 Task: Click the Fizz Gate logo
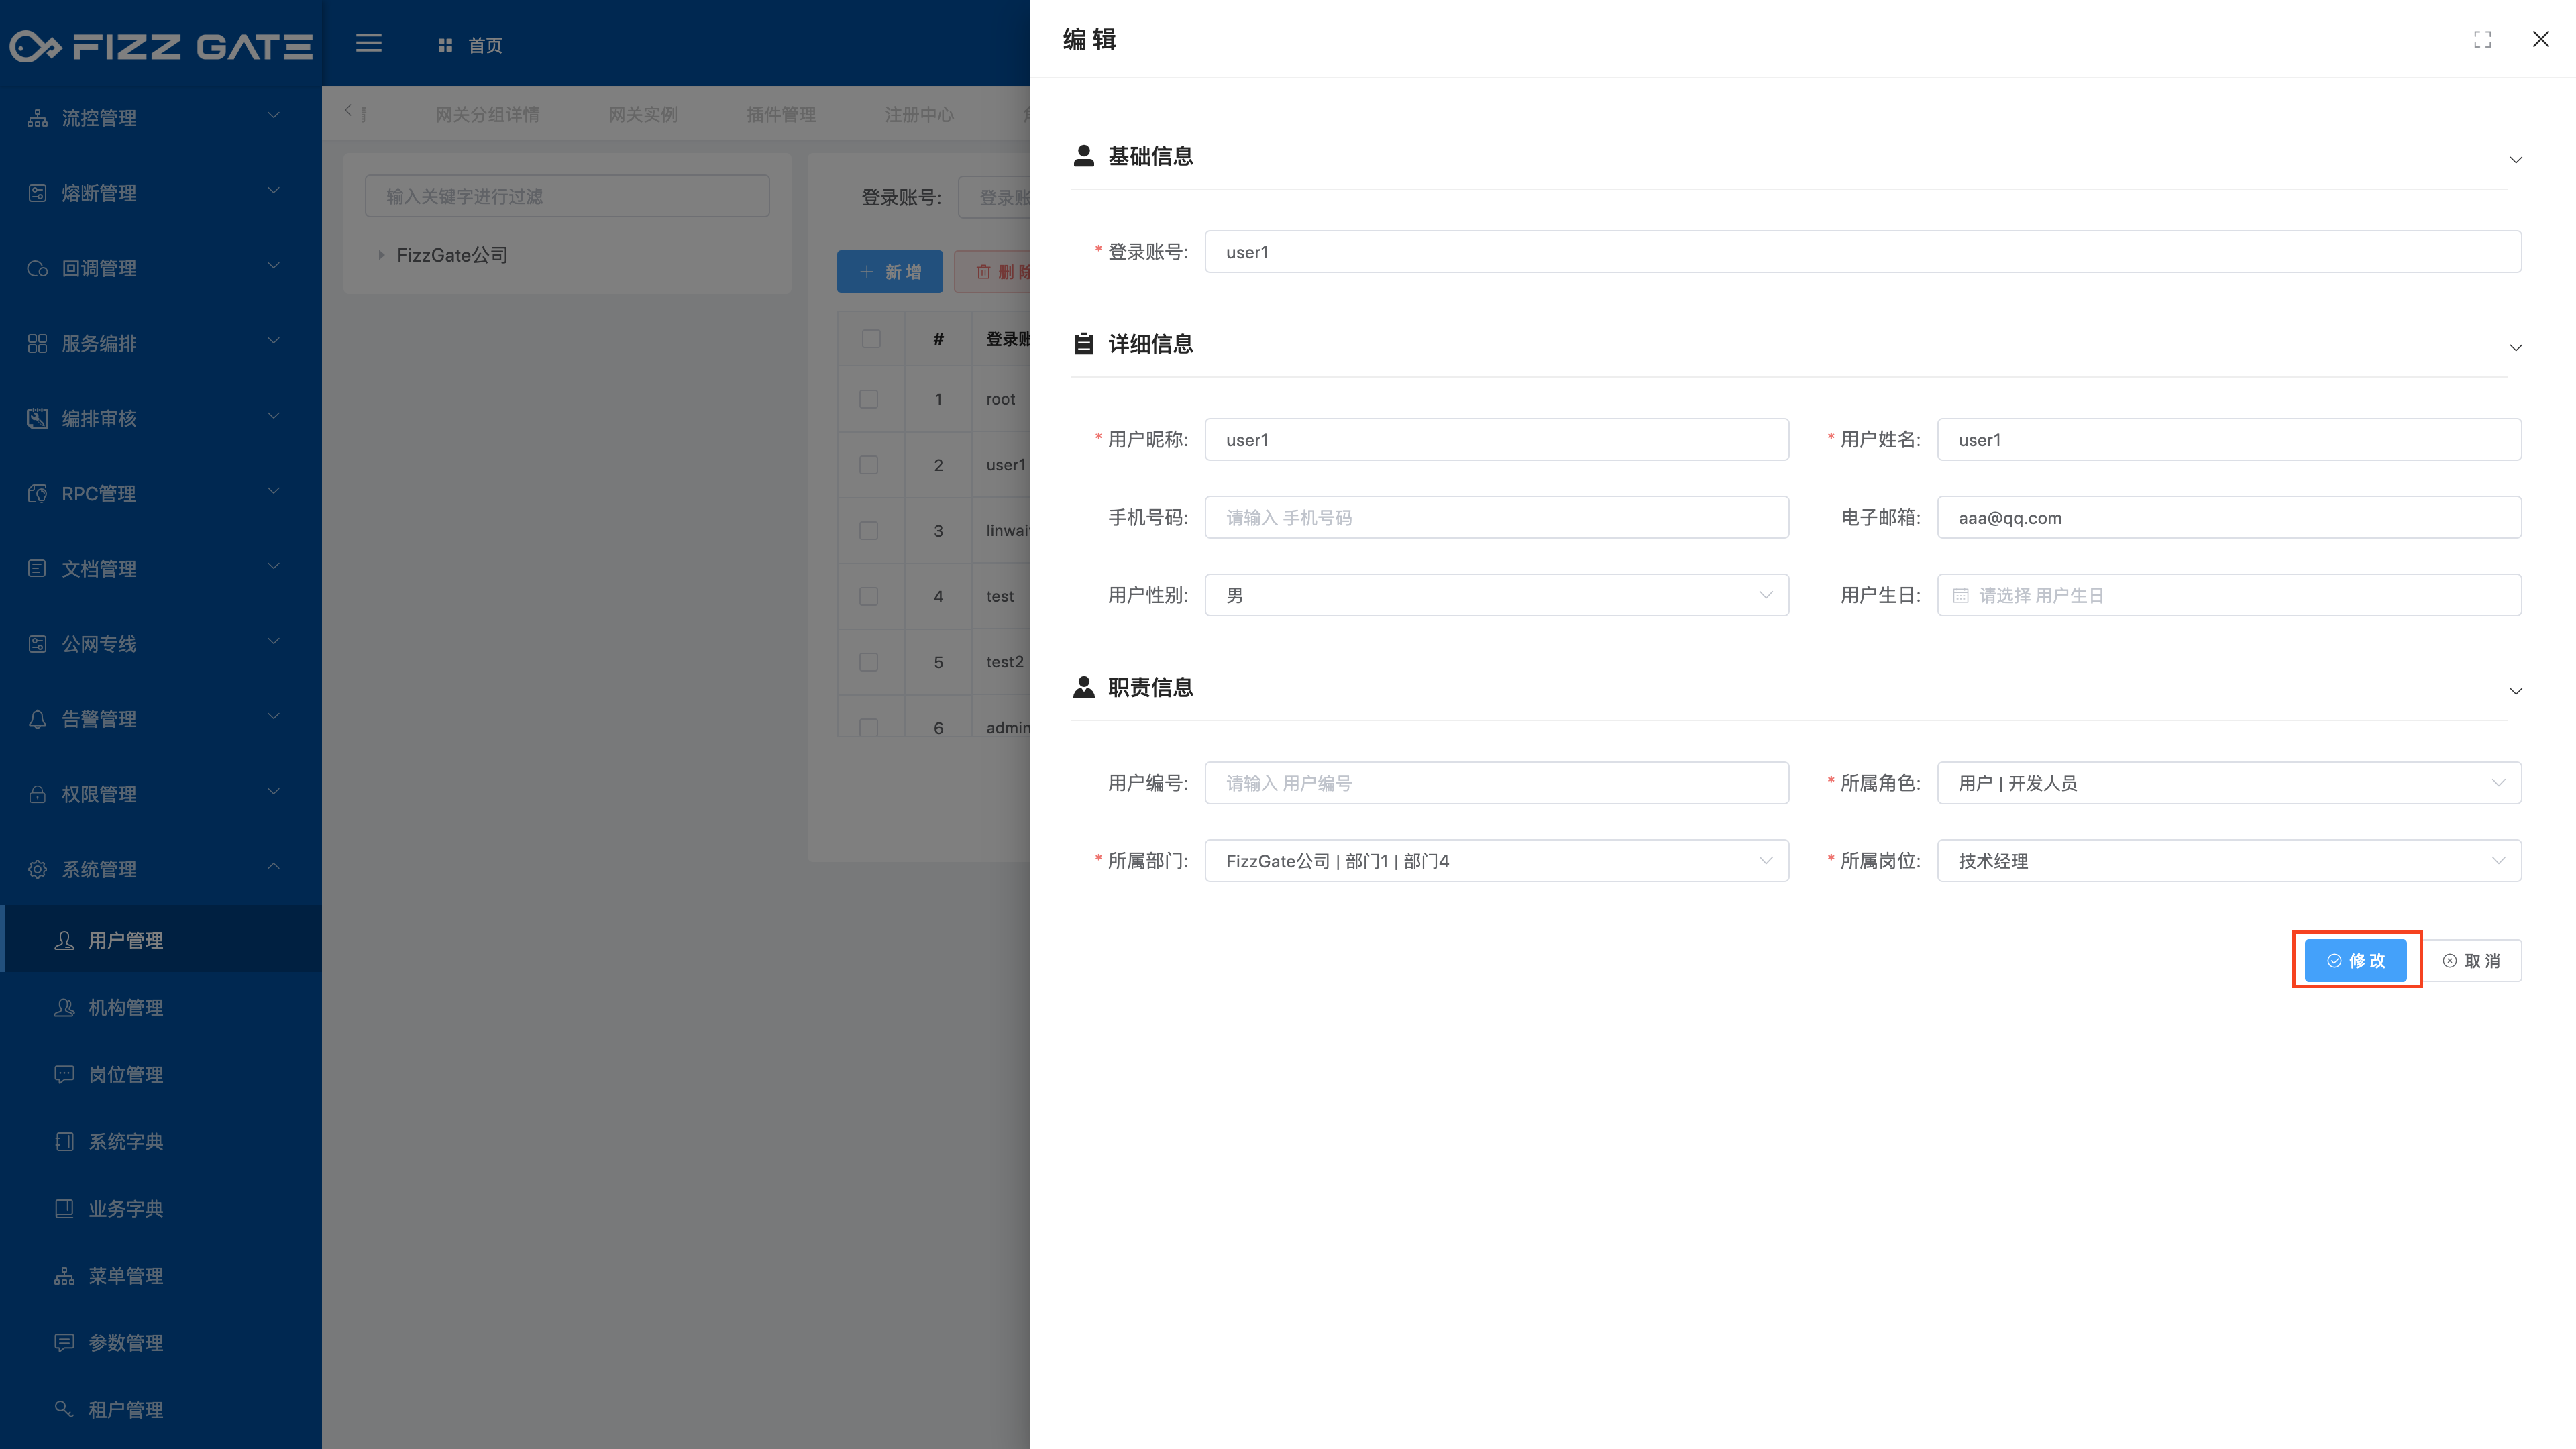(x=161, y=45)
